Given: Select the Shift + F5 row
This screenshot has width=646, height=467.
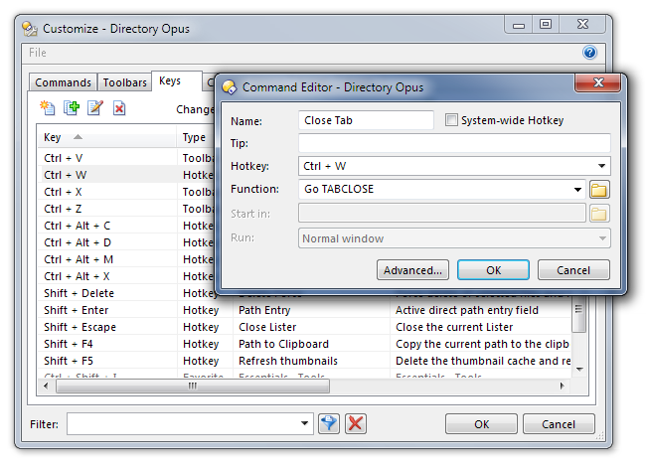Looking at the screenshot, I should [x=305, y=361].
